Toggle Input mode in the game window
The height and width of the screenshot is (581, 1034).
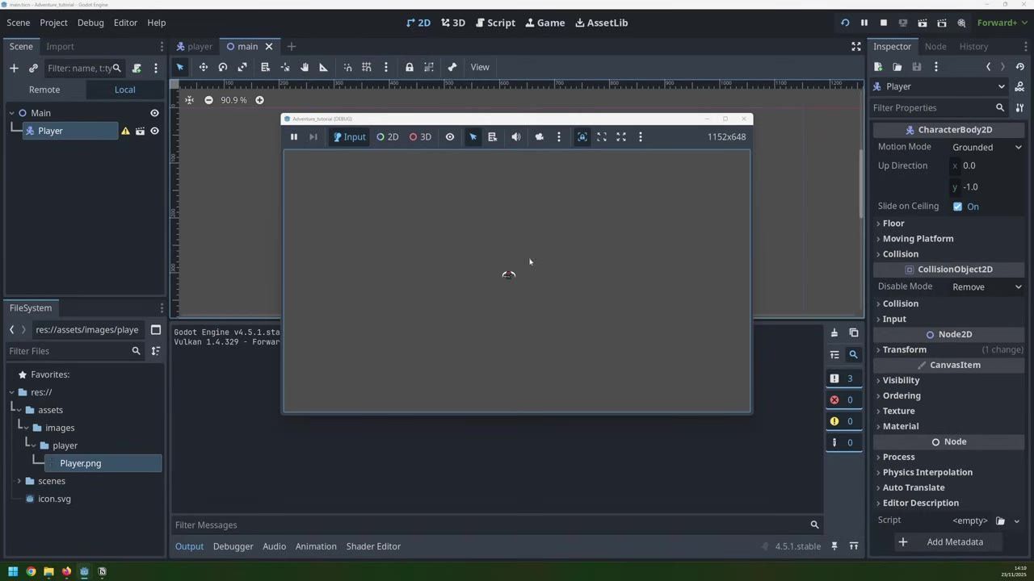pos(349,137)
